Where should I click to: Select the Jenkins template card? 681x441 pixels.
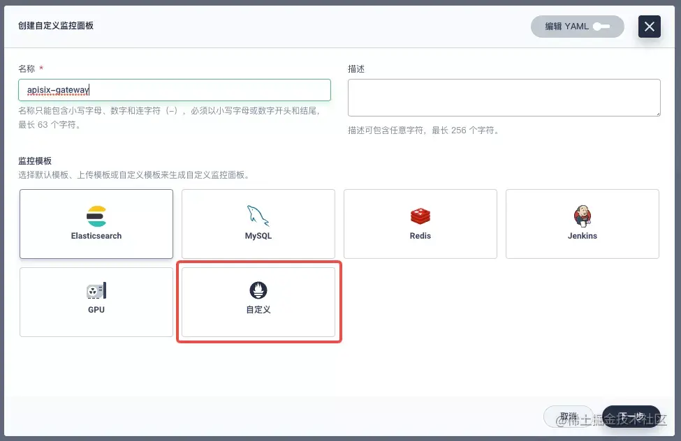(582, 223)
